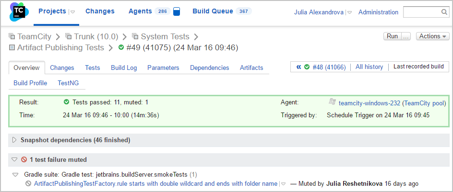Open the All history link
This screenshot has width=453, height=192.
coord(369,67)
